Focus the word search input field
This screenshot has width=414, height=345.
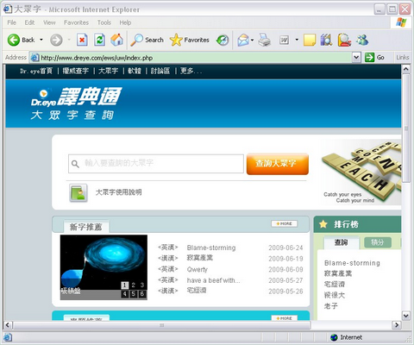pos(156,164)
